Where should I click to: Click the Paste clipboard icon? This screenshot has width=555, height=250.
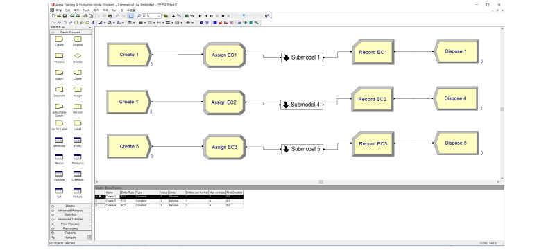coord(110,16)
